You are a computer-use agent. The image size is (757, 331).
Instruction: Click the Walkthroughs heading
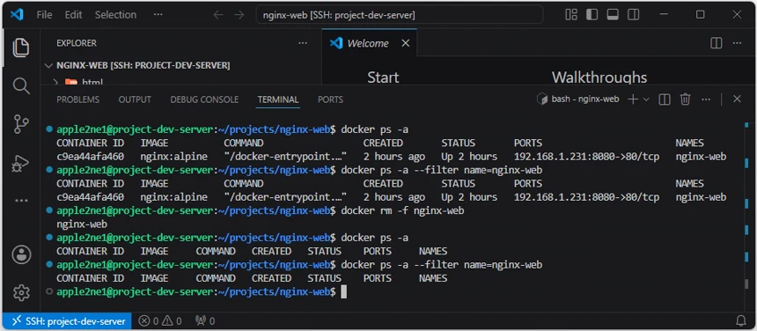coord(599,77)
